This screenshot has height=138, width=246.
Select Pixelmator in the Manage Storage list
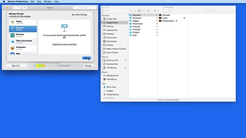[23, 48]
